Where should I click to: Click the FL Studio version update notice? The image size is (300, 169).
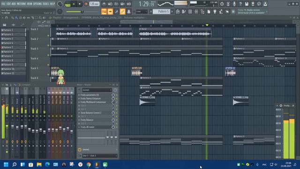[x=252, y=11]
